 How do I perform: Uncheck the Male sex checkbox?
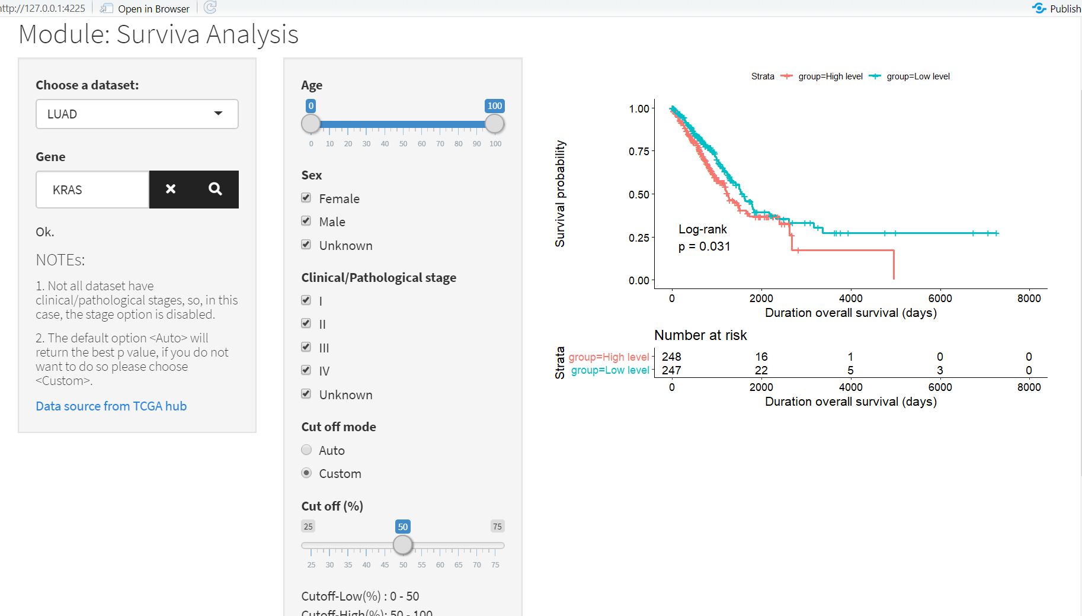(x=306, y=220)
